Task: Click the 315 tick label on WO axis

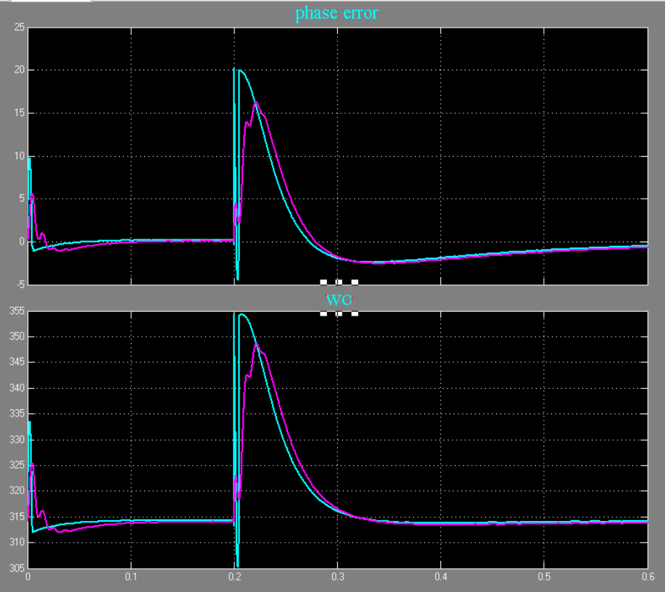Action: coord(17,517)
